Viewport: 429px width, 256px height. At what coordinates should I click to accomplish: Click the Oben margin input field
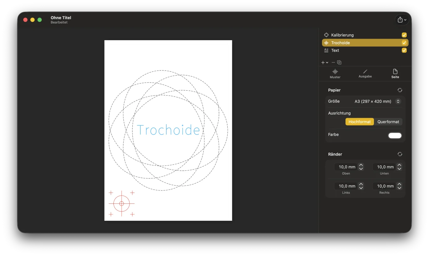345,167
